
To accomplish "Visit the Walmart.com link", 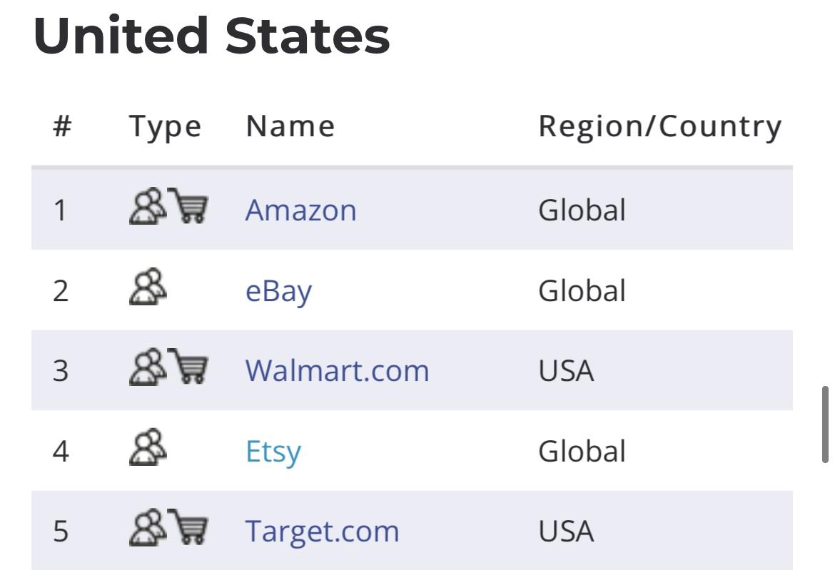I will pyautogui.click(x=337, y=370).
